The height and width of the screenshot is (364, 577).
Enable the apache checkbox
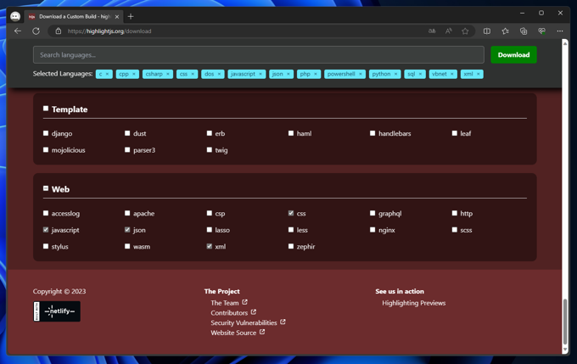click(127, 213)
